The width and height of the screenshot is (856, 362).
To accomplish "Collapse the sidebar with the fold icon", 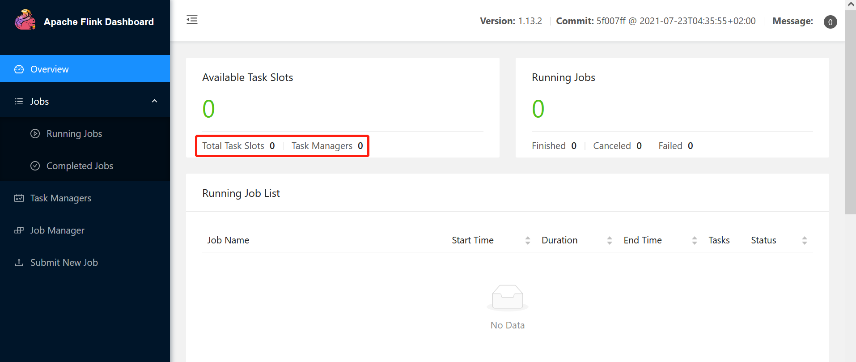I will (x=192, y=20).
